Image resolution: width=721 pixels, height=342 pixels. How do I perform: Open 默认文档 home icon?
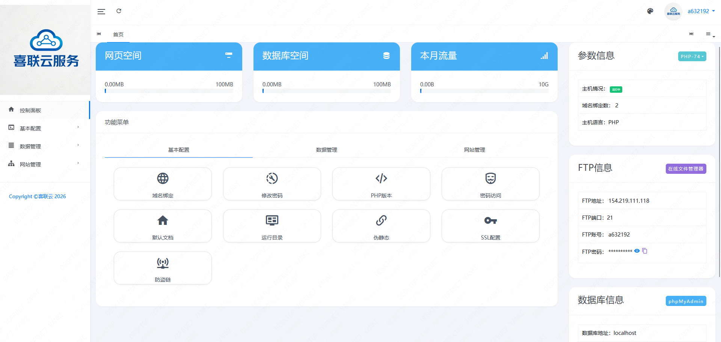[x=163, y=221]
